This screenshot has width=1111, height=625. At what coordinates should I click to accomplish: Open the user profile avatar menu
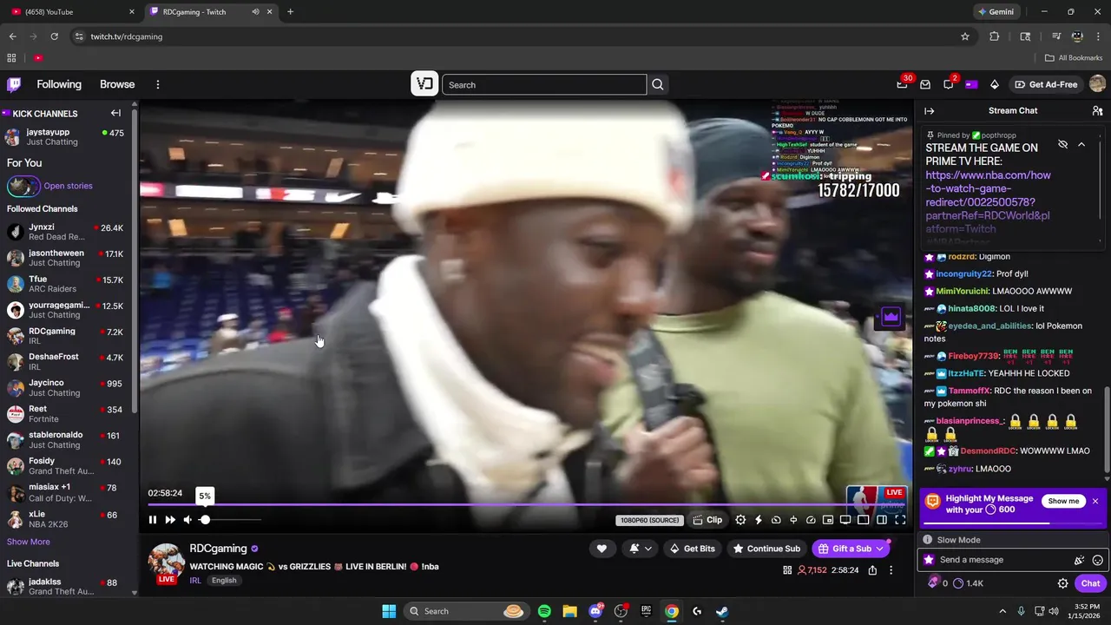point(1097,84)
